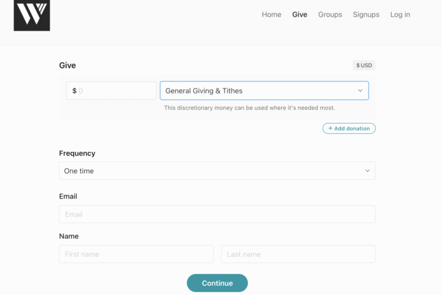Select the First name input
This screenshot has height=295, width=442.
136,254
